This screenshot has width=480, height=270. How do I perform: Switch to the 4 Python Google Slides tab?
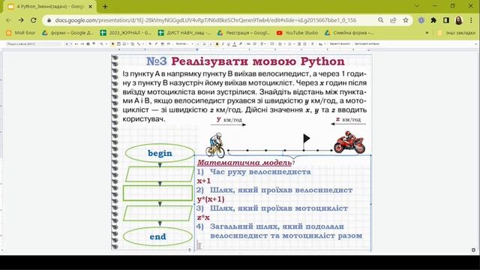point(49,7)
